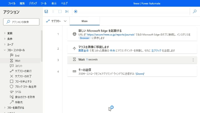
Task: Open the ファイル menu
Action: tap(12, 3)
